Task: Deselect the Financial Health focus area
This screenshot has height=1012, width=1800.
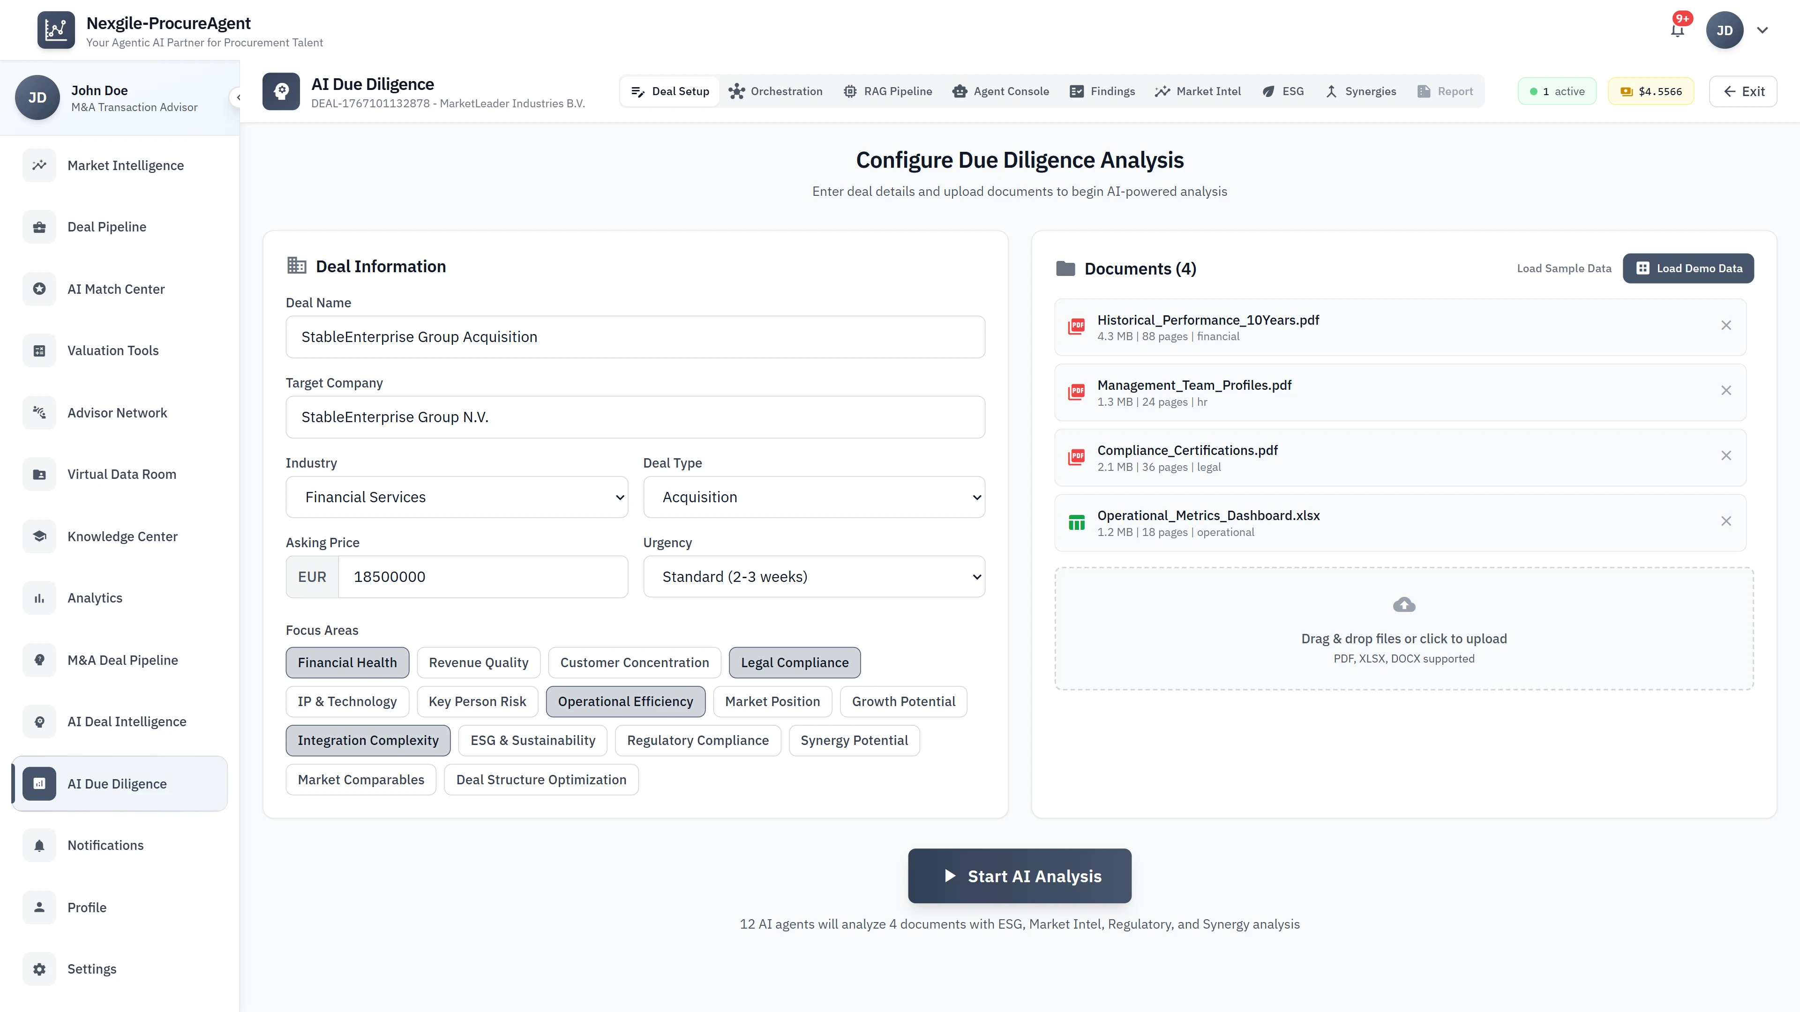Action: coord(347,662)
